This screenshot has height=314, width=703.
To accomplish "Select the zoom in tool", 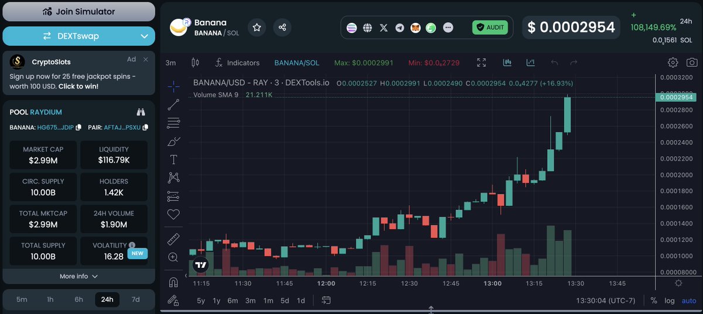I will pos(173,257).
